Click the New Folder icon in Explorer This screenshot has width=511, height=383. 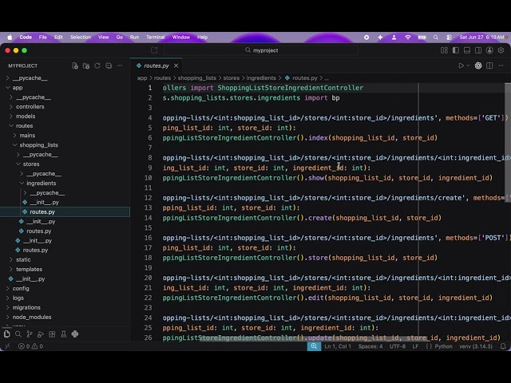point(86,65)
